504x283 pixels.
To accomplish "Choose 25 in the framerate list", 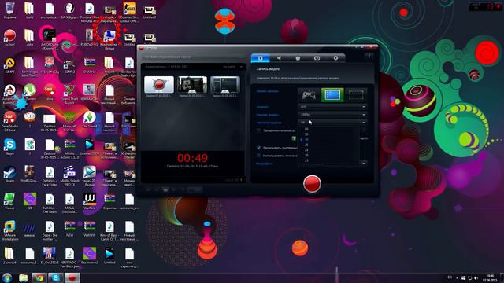I will 306,145.
